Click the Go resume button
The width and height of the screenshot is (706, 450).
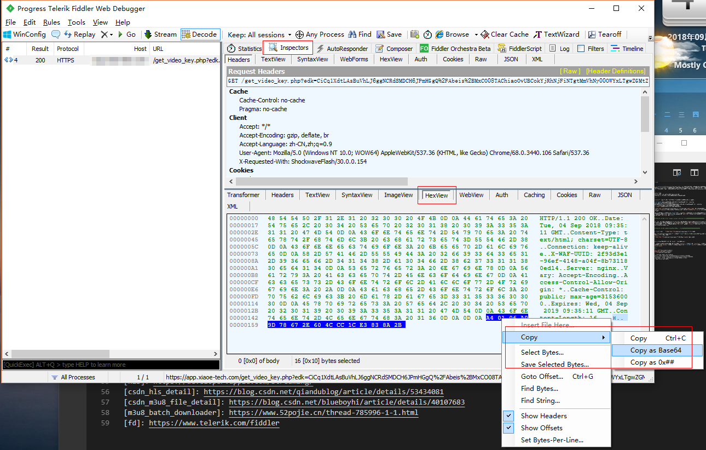(127, 34)
